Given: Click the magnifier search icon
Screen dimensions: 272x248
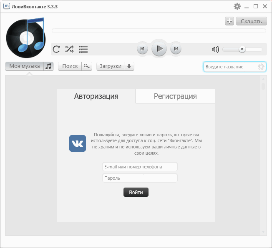Looking at the screenshot, I should click(86, 66).
